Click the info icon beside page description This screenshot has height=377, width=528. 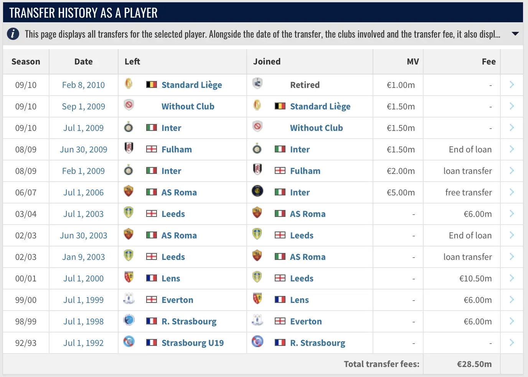pyautogui.click(x=13, y=34)
